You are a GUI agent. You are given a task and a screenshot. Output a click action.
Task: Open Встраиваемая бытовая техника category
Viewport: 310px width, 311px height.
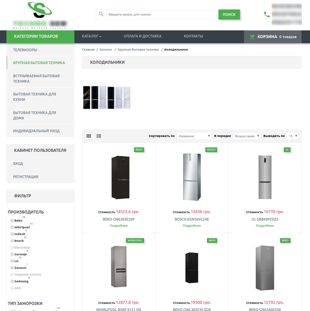point(40,79)
